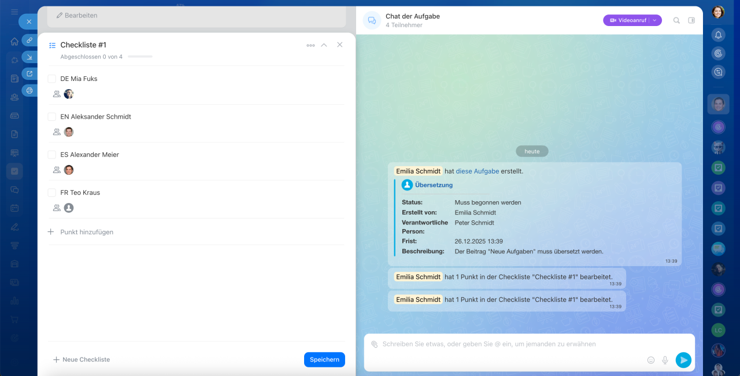
Task: Click the chat search magnifier icon
Action: pos(676,20)
